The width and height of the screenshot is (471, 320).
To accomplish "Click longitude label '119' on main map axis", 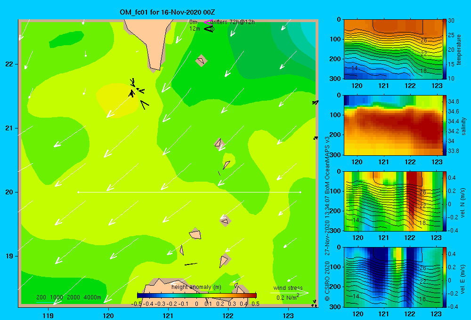I will 48,315.
